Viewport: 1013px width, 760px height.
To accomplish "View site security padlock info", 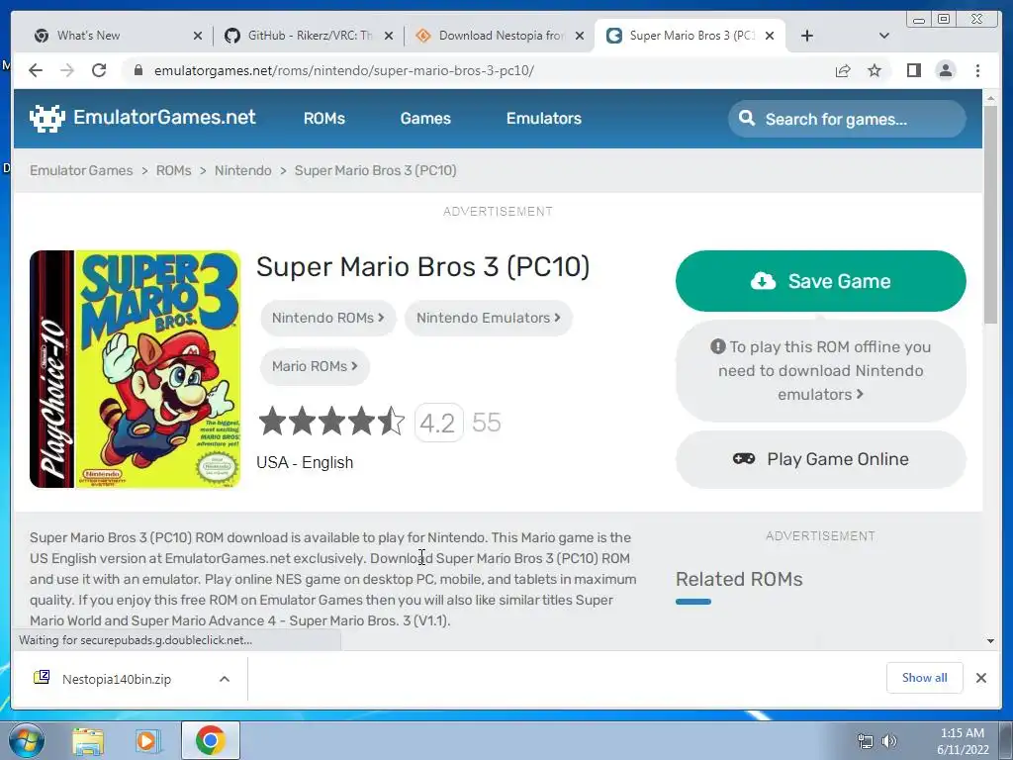I will coord(138,70).
